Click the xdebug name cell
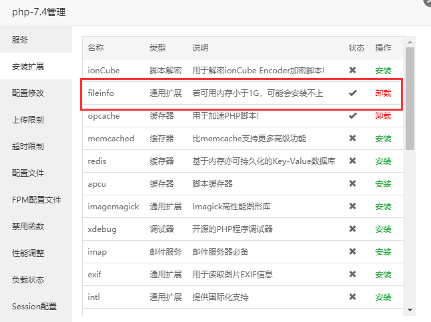Screen dimensions: 431x322 [x=102, y=229]
